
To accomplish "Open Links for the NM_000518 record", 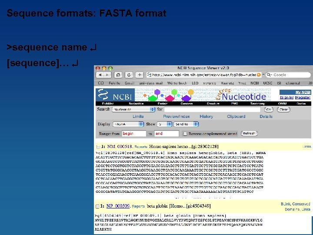I will pyautogui.click(x=306, y=147).
